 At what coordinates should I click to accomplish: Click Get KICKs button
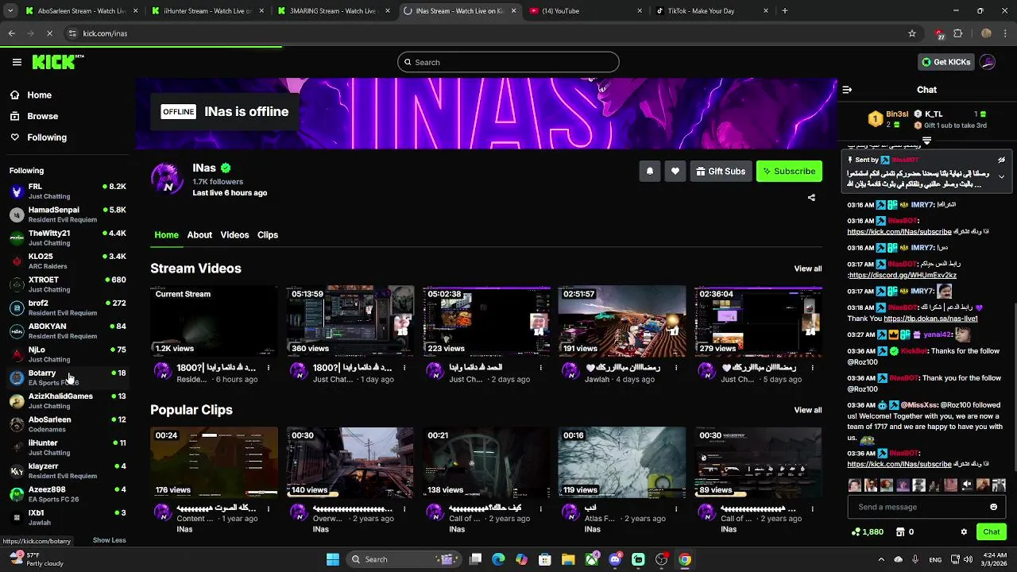(945, 62)
